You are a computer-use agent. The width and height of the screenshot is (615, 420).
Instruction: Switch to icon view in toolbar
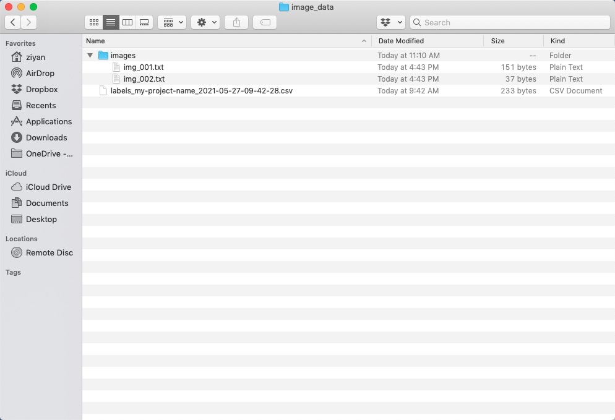[94, 22]
